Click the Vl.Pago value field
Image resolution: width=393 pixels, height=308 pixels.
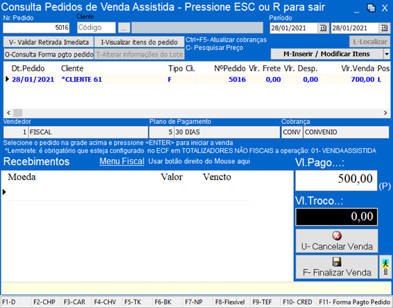point(336,181)
